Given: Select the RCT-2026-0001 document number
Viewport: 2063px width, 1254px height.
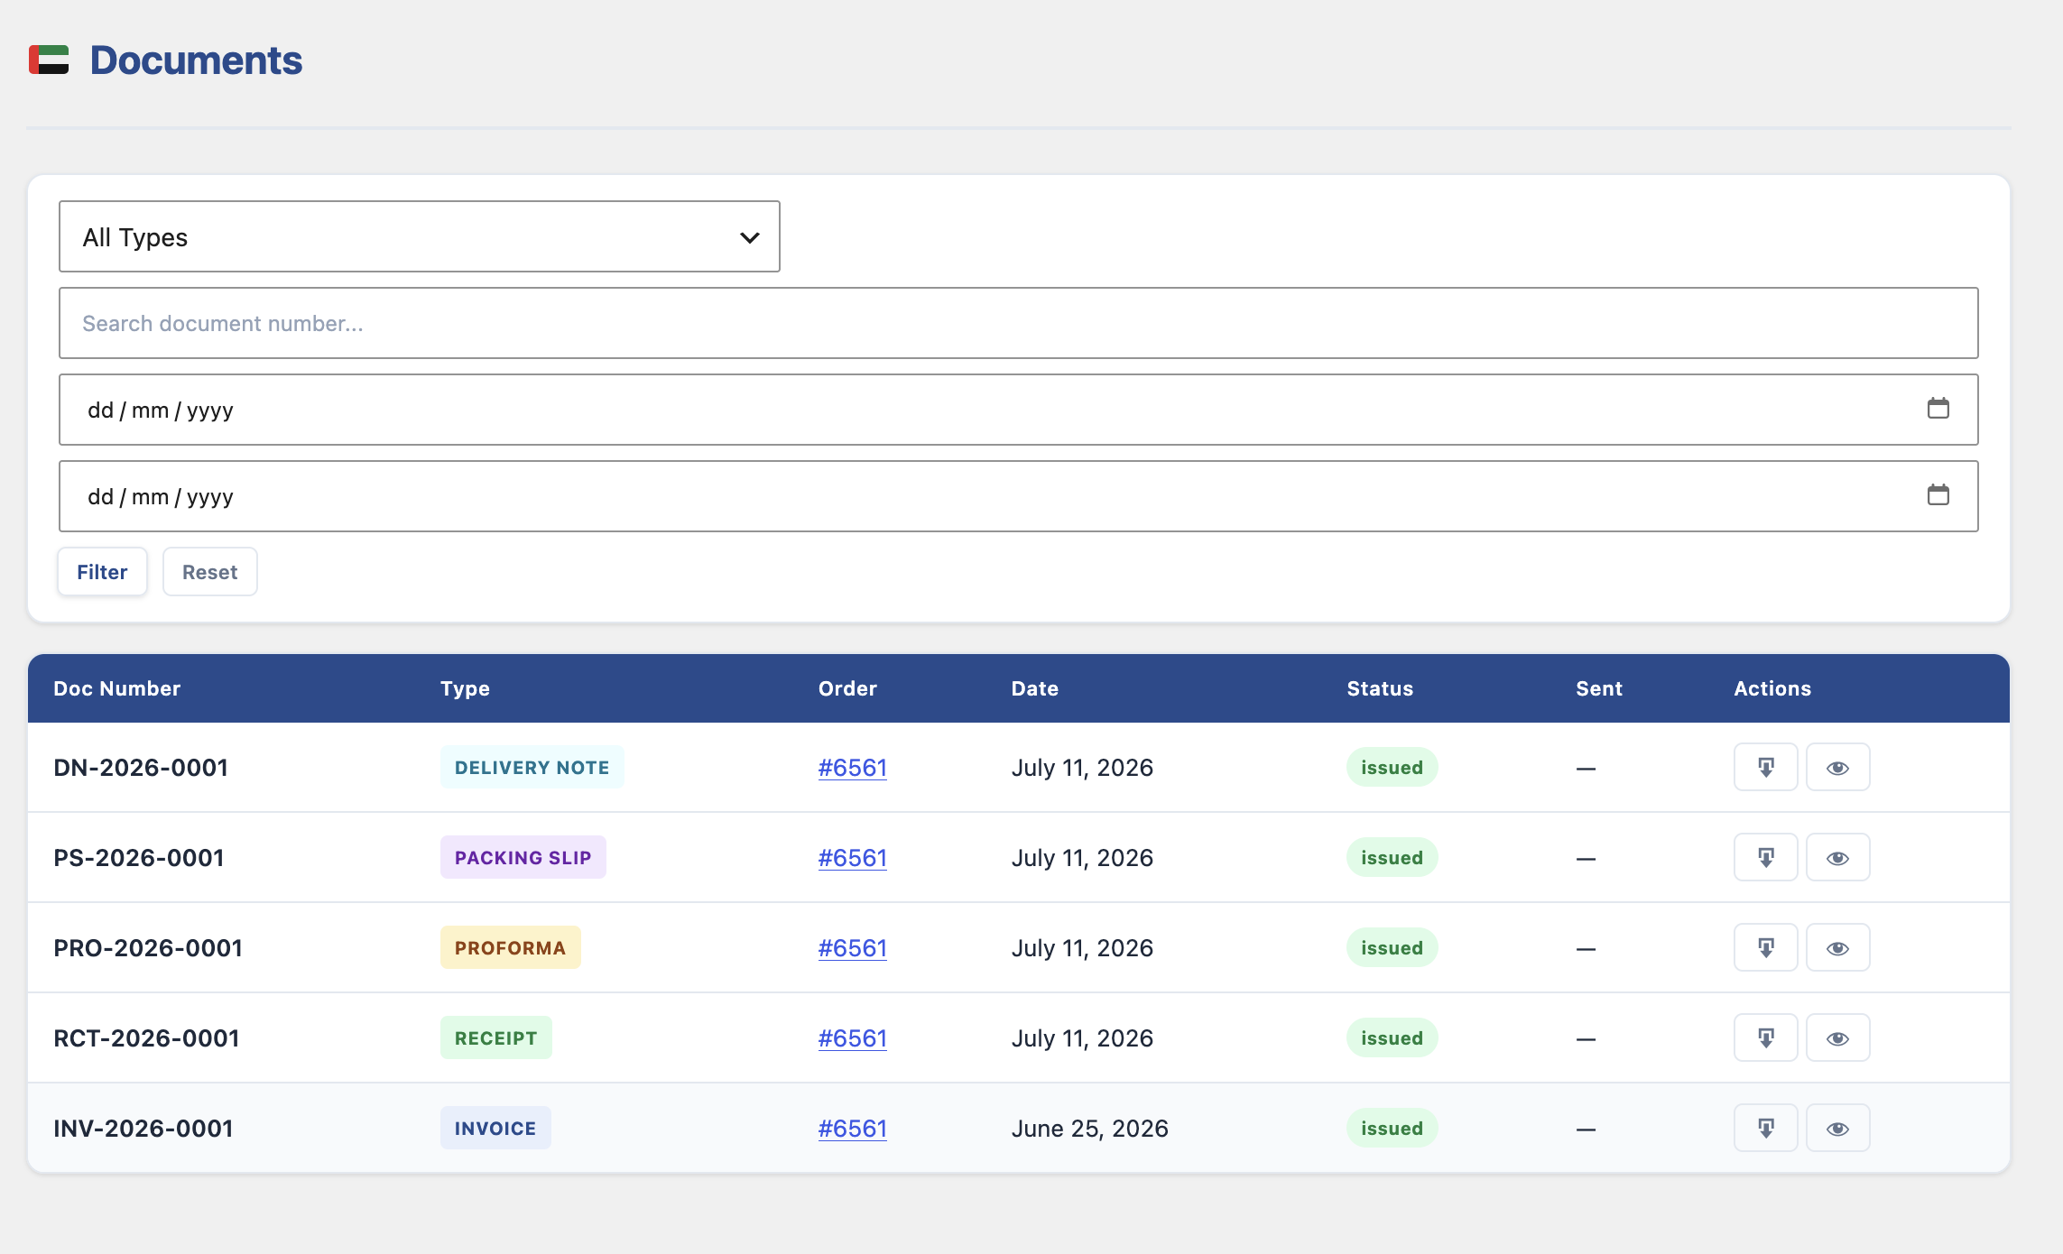Looking at the screenshot, I should [x=146, y=1038].
